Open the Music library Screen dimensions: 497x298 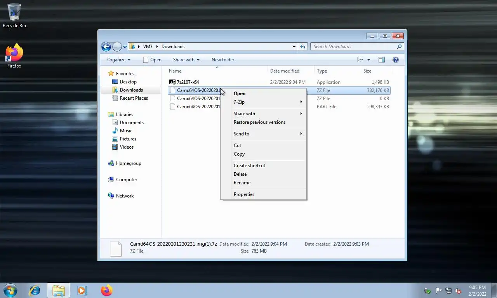[126, 131]
